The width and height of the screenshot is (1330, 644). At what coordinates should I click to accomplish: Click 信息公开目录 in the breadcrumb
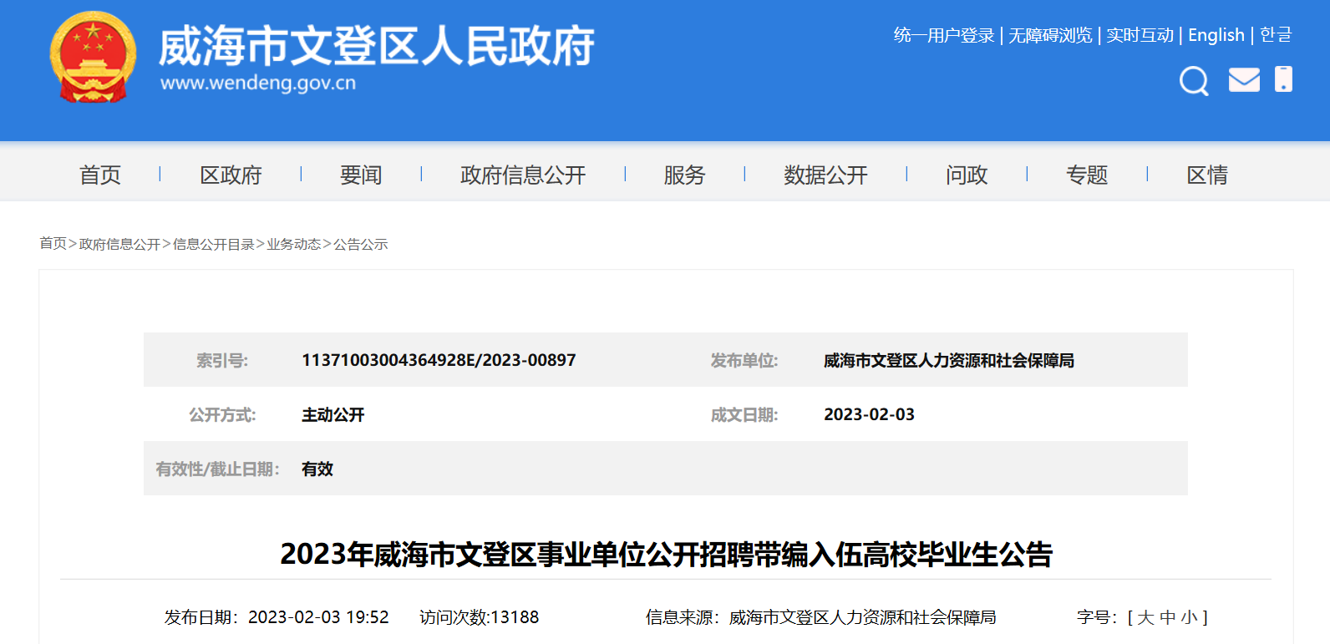(x=213, y=244)
